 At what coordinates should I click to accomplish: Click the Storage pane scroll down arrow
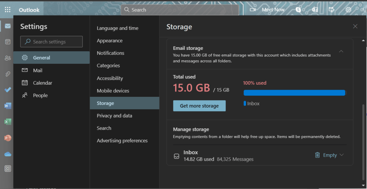pos(363,185)
